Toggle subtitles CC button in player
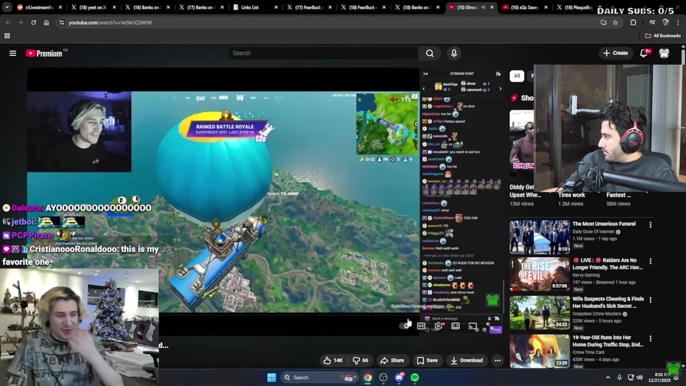 (x=421, y=326)
